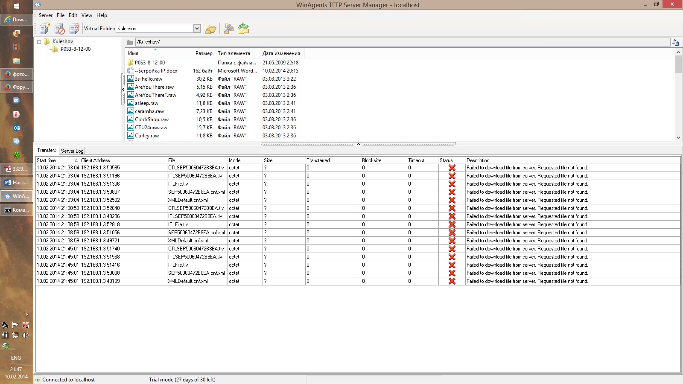Select P0S3-8-12-00 subfolder in tree

(x=76, y=49)
